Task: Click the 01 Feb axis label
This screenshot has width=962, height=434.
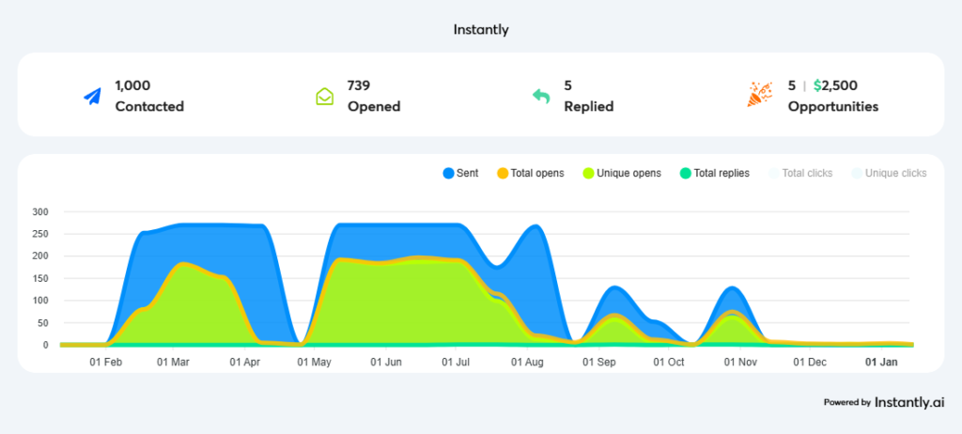Action: 106,363
